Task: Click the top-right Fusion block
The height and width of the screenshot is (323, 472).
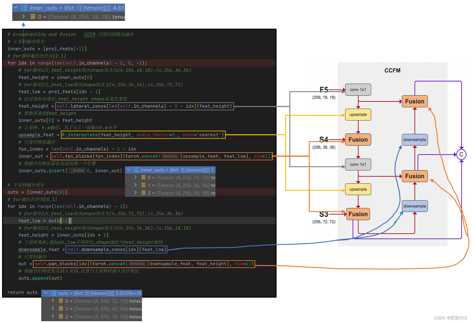Action: pyautogui.click(x=415, y=101)
